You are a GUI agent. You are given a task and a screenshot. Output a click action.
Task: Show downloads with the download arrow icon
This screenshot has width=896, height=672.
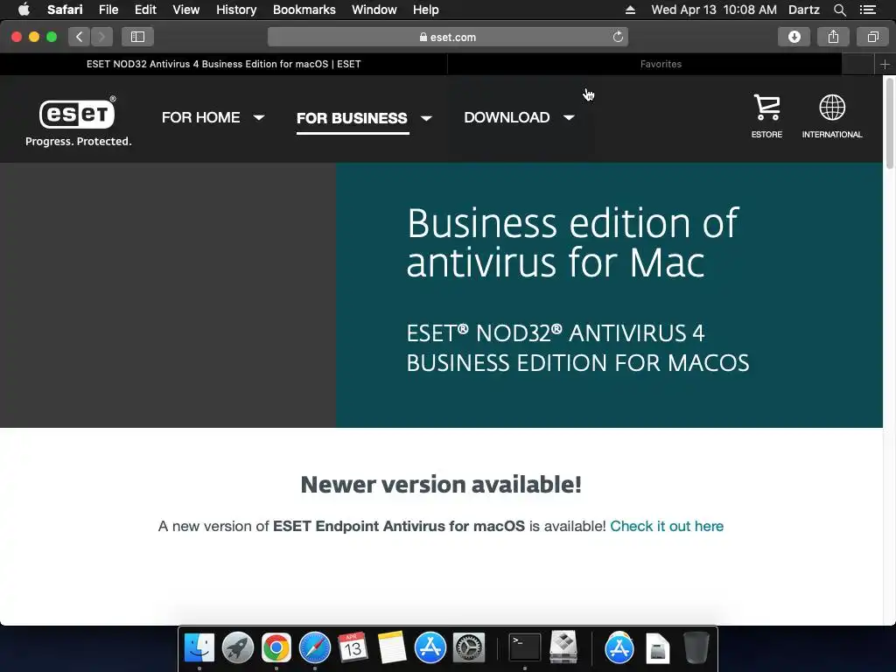click(x=794, y=37)
